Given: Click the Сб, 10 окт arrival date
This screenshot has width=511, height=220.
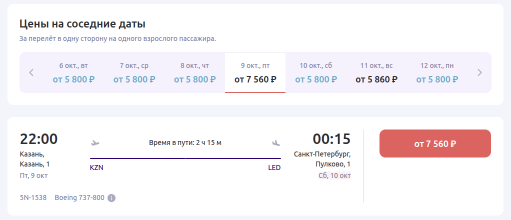Looking at the screenshot, I should (334, 175).
